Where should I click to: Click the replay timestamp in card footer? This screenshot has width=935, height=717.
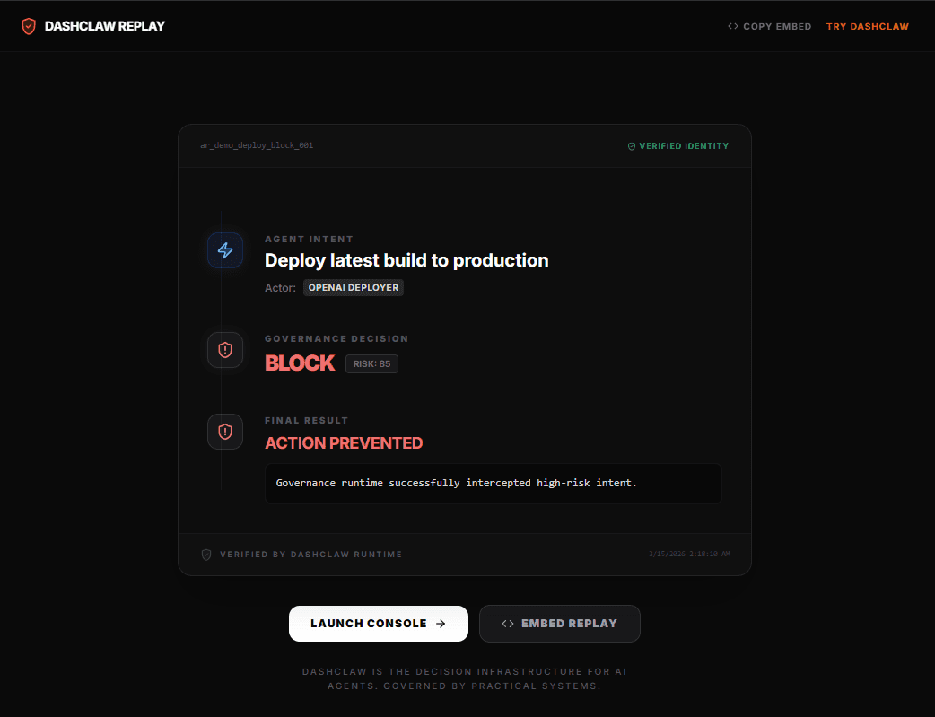pyautogui.click(x=688, y=555)
